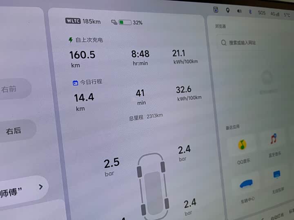Open the QQ音乐 app icon

tap(243, 145)
